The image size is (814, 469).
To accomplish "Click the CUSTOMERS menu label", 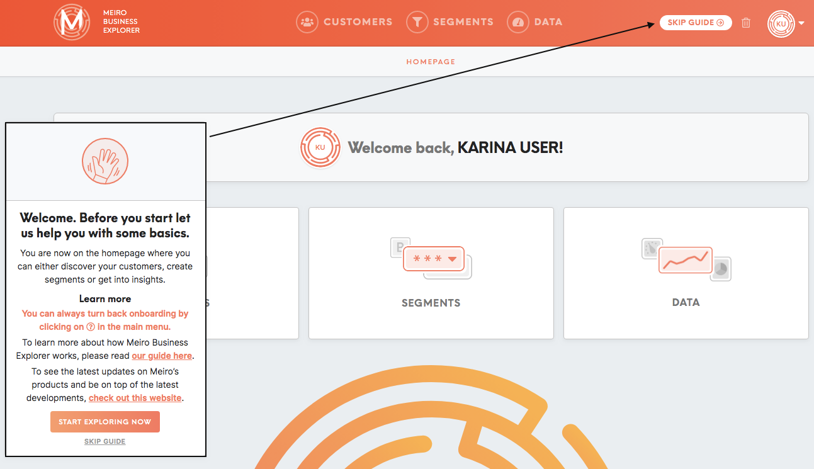I will point(358,22).
